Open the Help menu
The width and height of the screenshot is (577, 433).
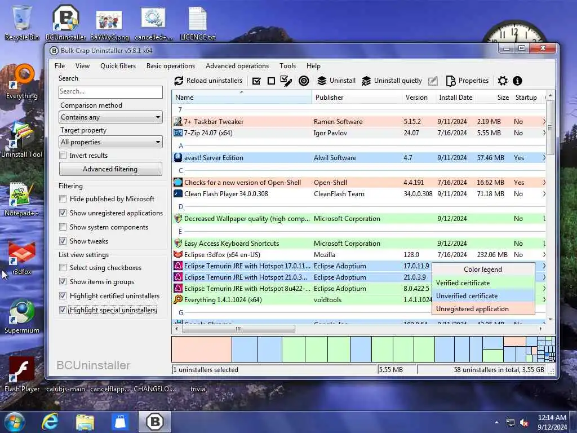tap(313, 66)
